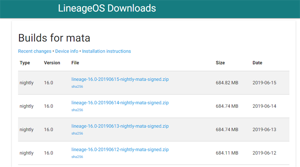The image size is (300, 167).
Task: Download lineage-16.0-20190612-nightly-mata-signed.zip
Action: pyautogui.click(x=120, y=149)
